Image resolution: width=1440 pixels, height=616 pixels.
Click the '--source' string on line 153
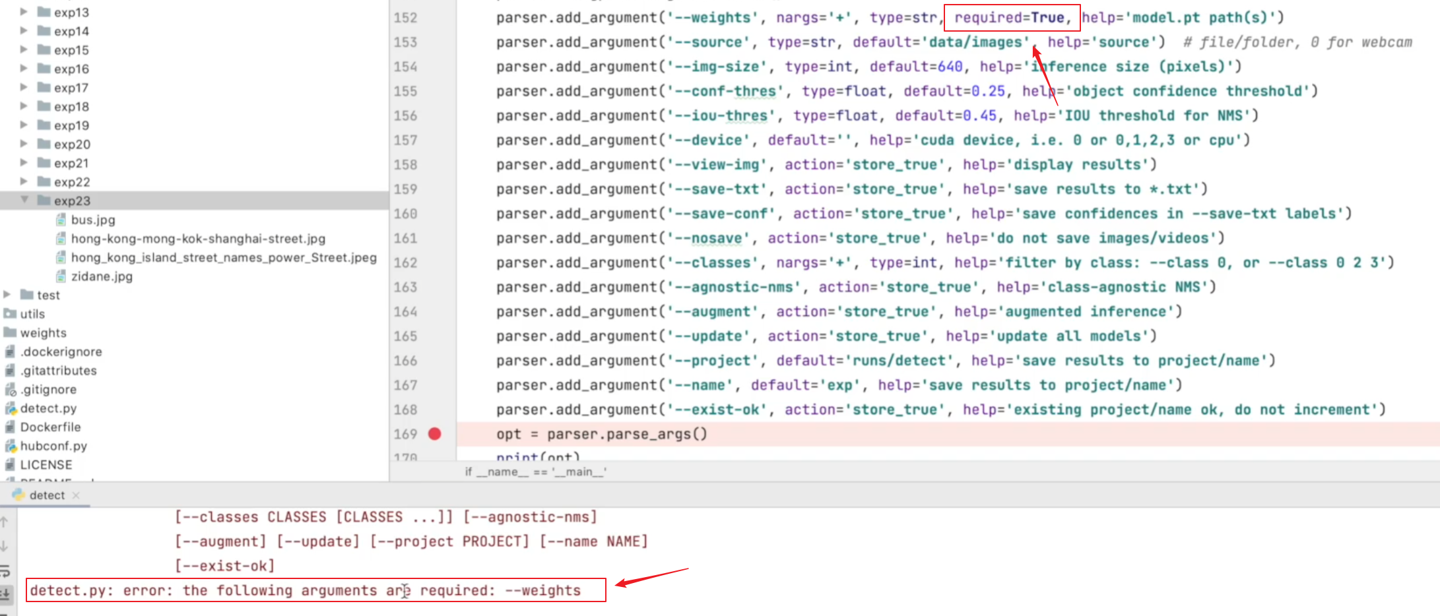tap(709, 42)
